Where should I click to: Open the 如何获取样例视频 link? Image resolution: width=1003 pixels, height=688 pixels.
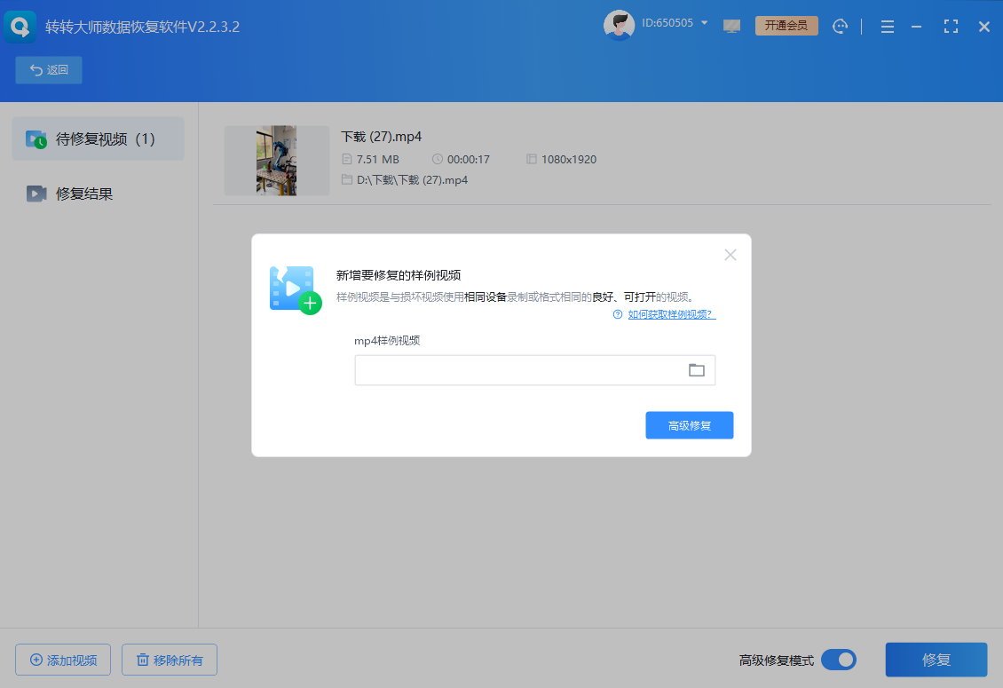click(671, 314)
